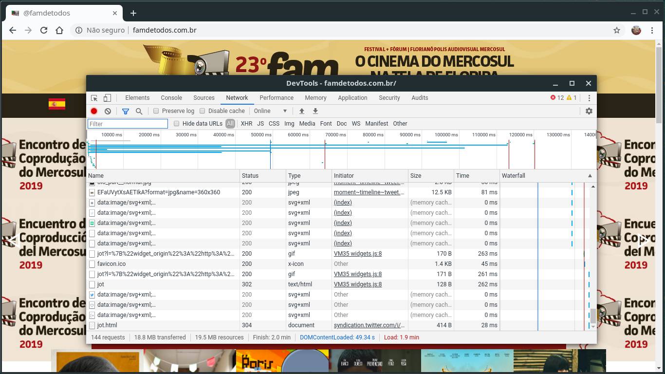
Task: Enable the Preserve log checkbox
Action: pos(156,111)
